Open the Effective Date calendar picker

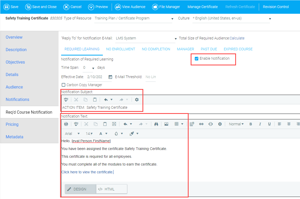[x=110, y=77]
